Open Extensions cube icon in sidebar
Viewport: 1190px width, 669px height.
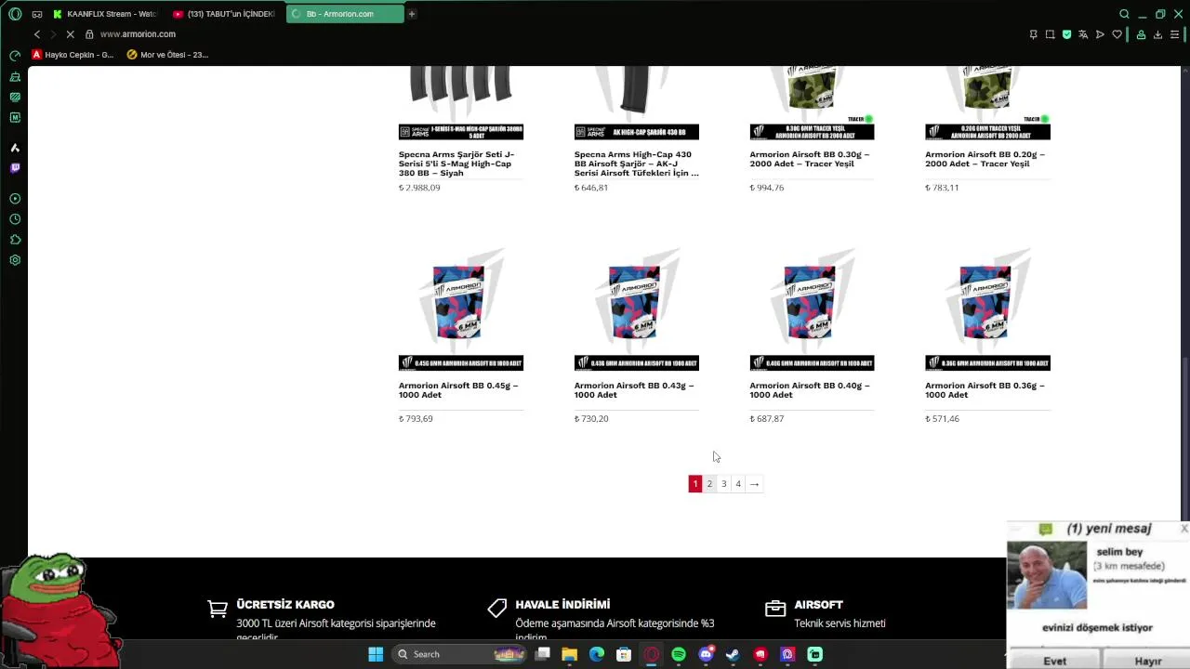click(x=15, y=240)
